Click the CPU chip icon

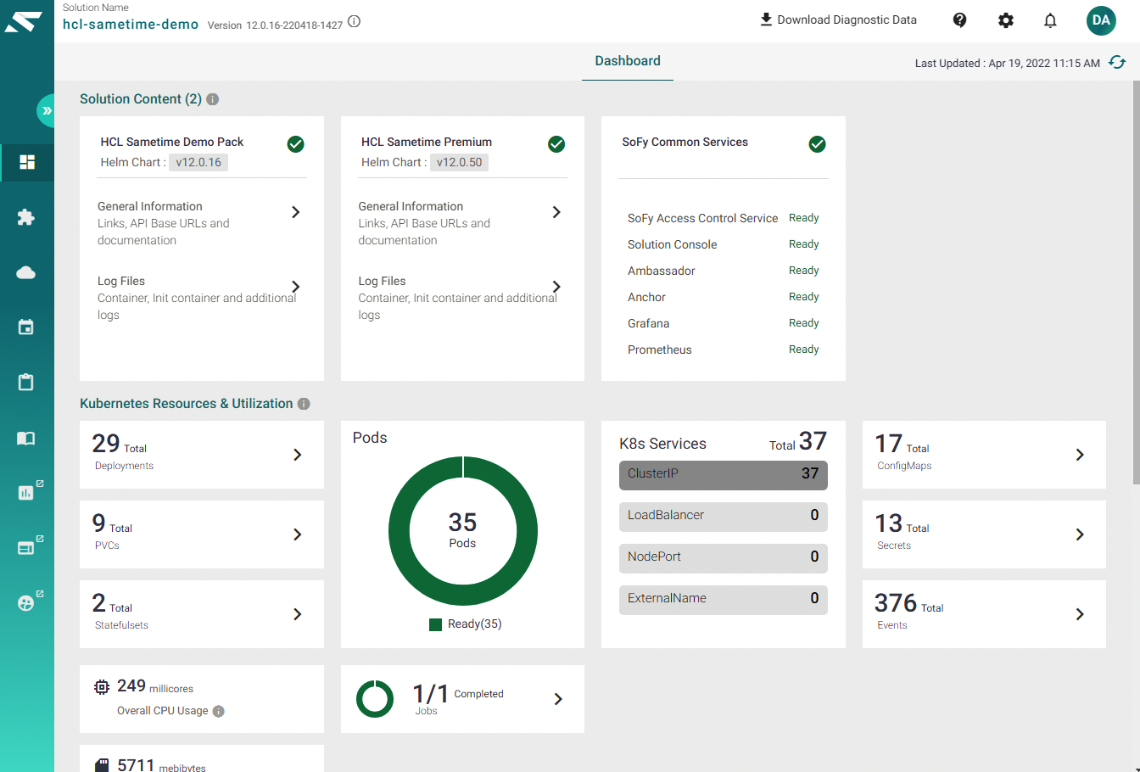pos(102,686)
